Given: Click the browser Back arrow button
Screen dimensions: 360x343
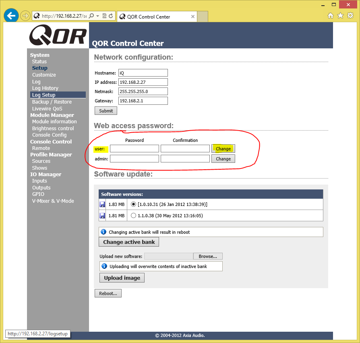Looking at the screenshot, I should click(x=11, y=16).
